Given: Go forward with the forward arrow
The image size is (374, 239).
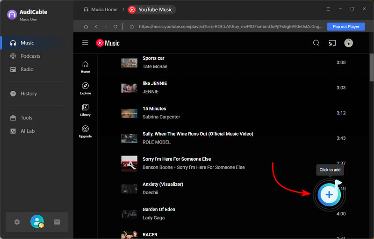Looking at the screenshot, I should 106,27.
